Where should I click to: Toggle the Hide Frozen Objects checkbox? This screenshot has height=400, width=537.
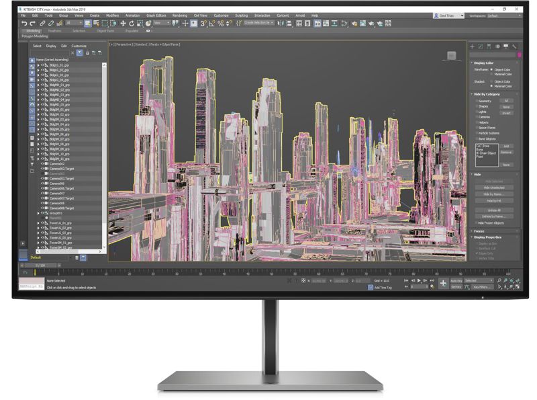point(477,223)
